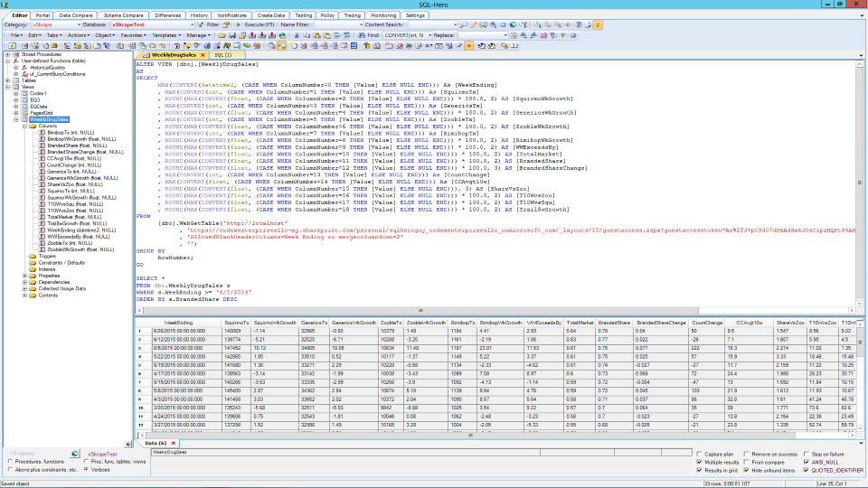The height and width of the screenshot is (488, 868).
Task: Select the WeeklyDrugSales view in tree
Action: pos(49,119)
